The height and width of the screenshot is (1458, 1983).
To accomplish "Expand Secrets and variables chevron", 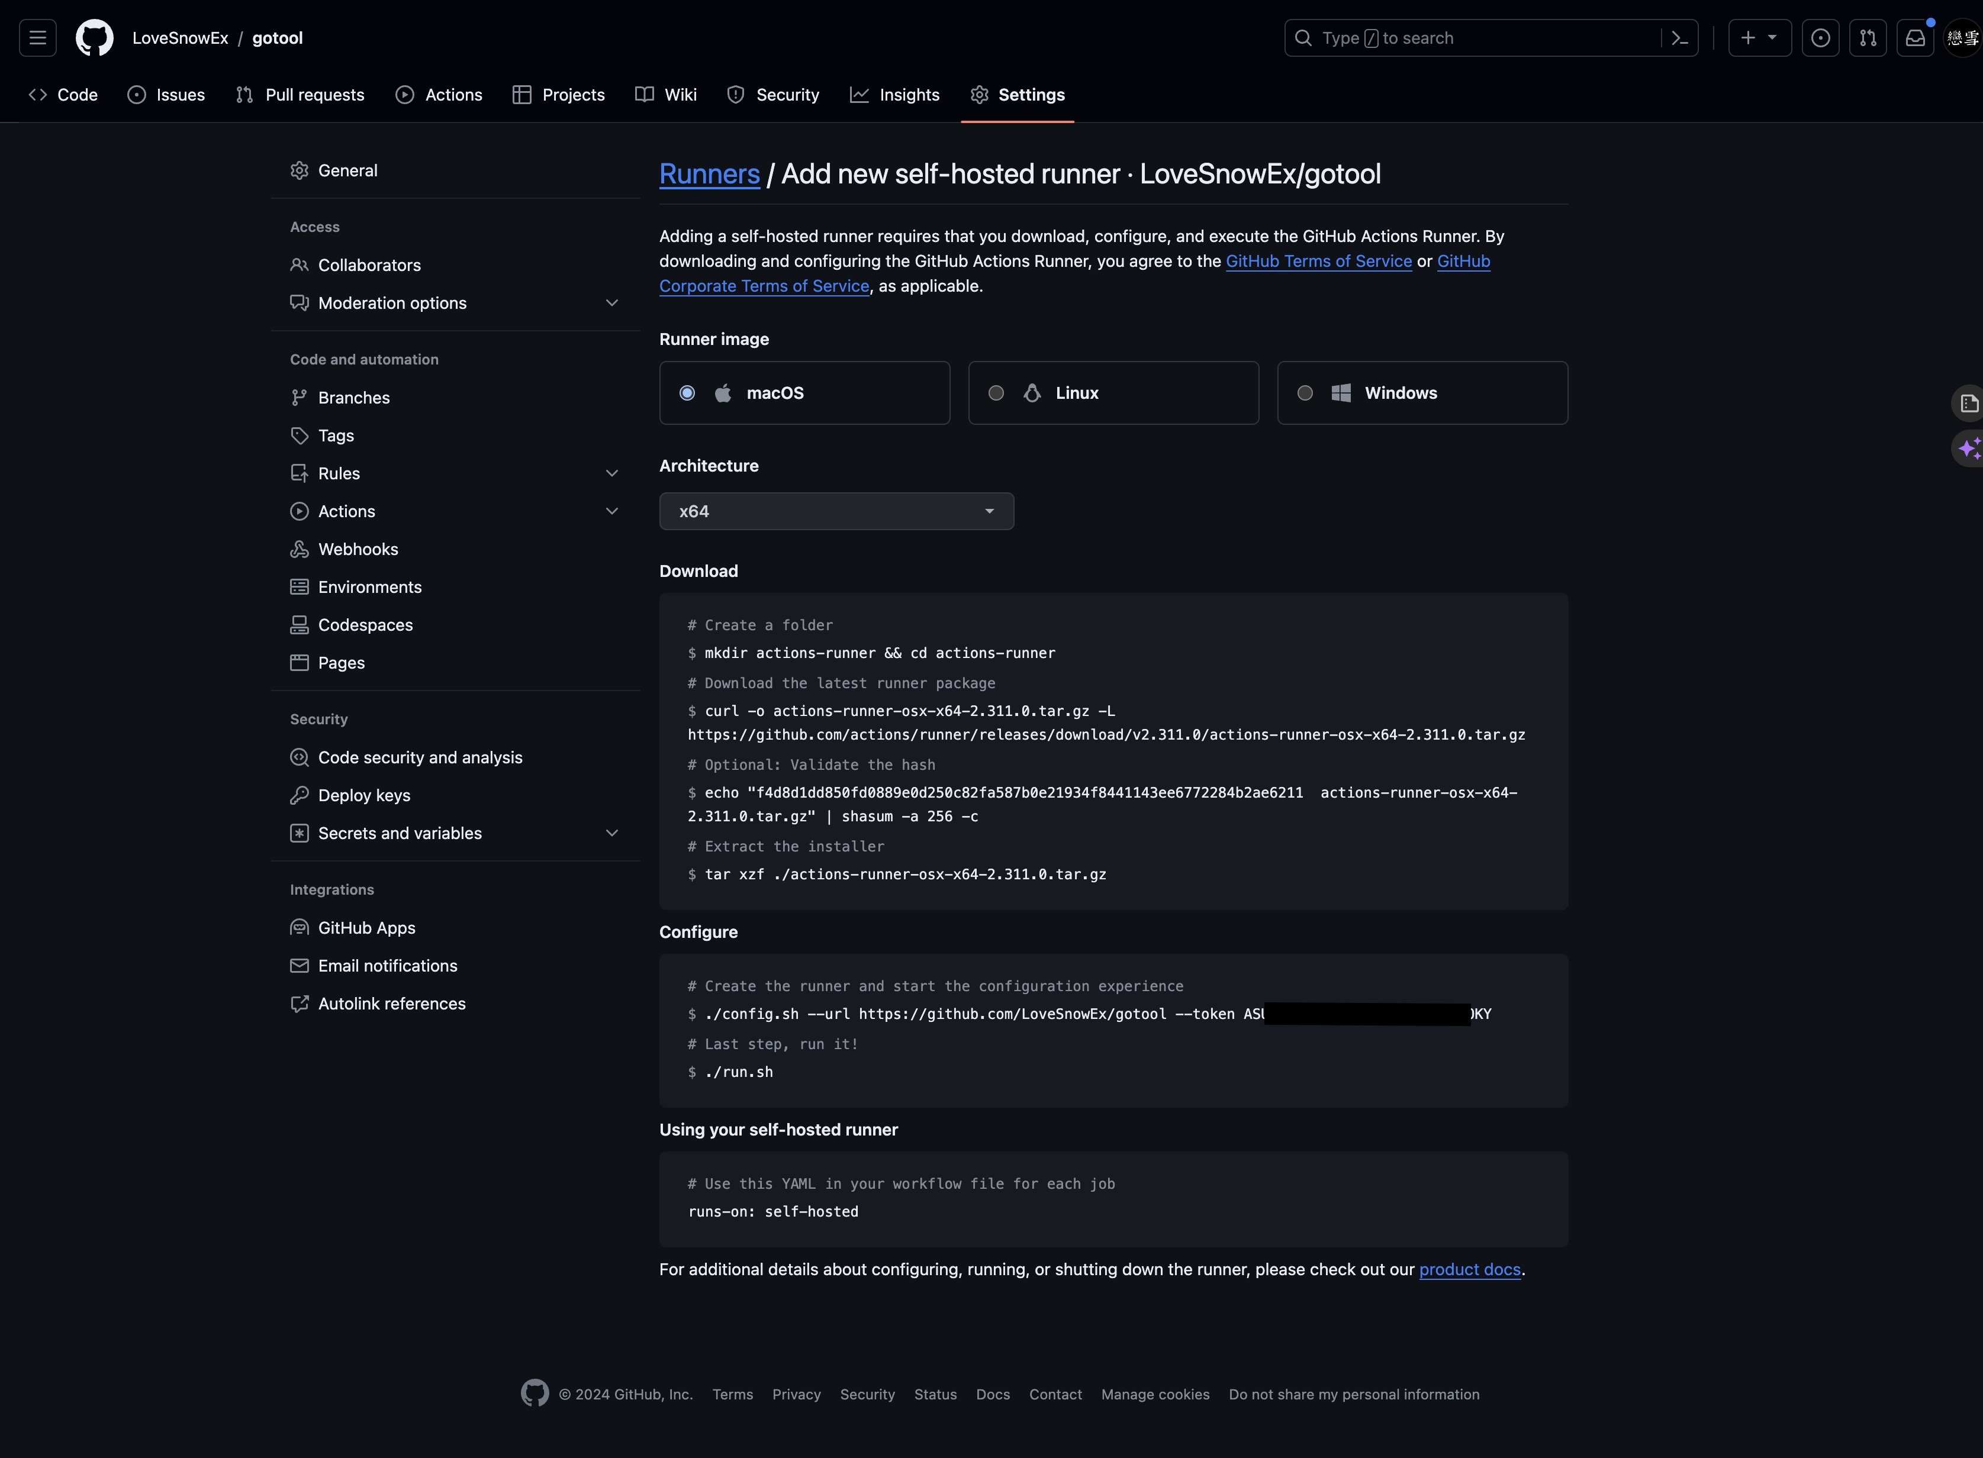I will [x=612, y=833].
